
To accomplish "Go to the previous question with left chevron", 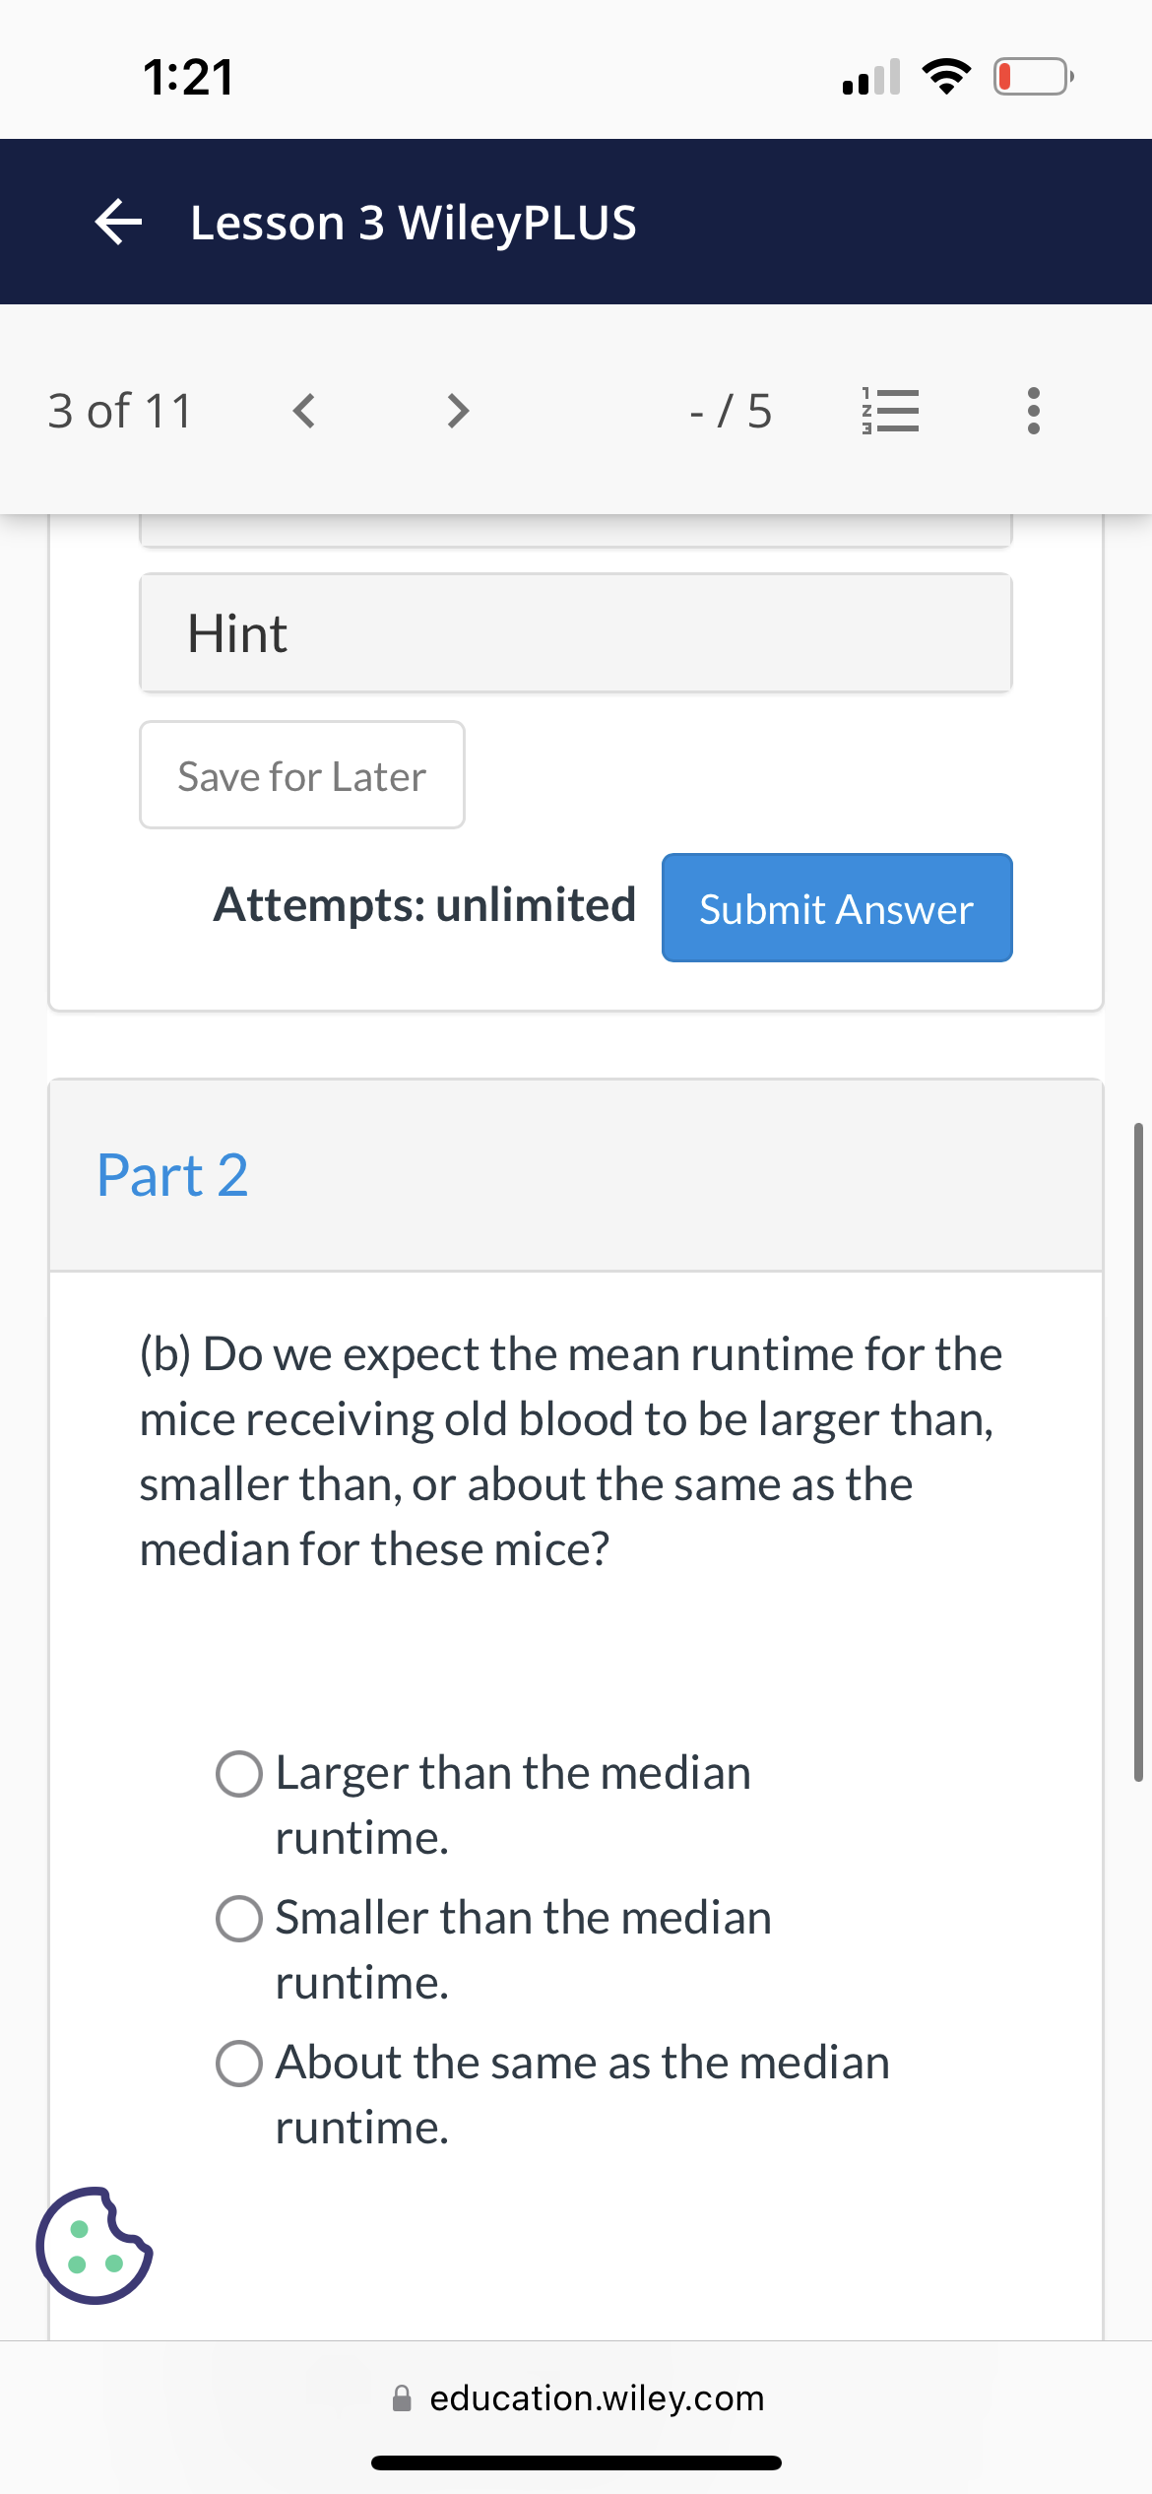I will pos(304,411).
